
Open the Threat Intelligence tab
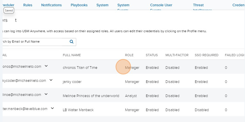click(203, 7)
